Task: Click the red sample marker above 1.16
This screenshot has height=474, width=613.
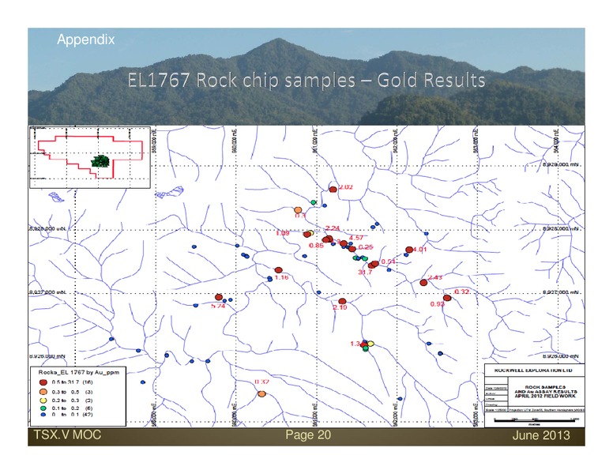Action: [x=278, y=270]
